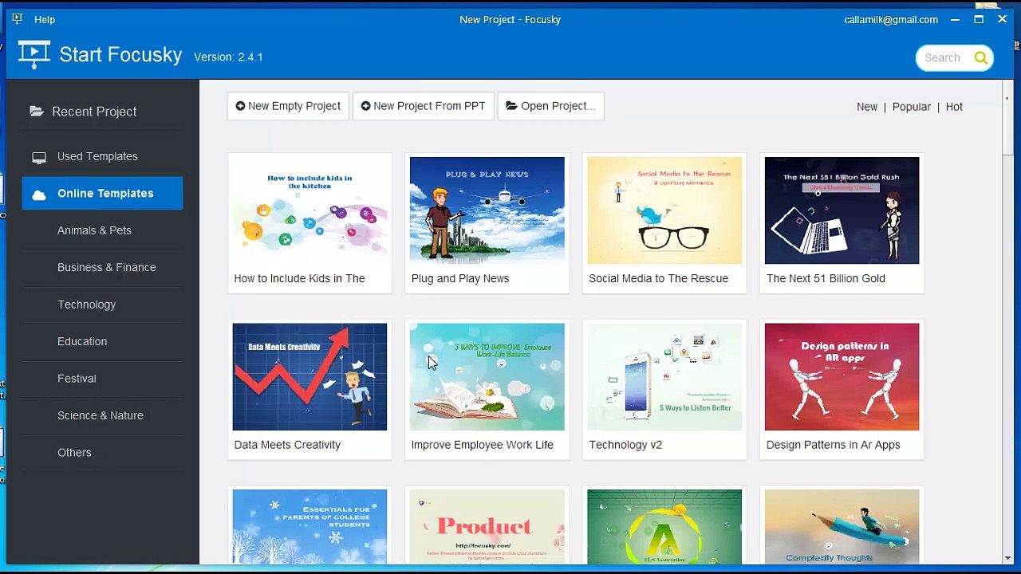Sort templates by Hot

[x=954, y=107]
